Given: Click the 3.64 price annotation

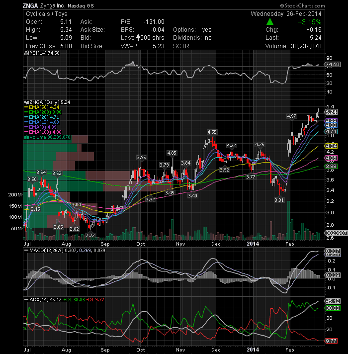Looking at the screenshot, I should coord(41,173).
